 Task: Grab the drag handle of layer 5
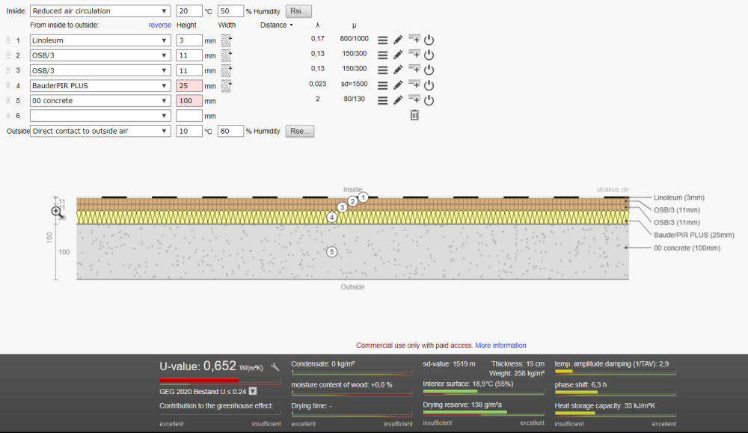pos(8,101)
